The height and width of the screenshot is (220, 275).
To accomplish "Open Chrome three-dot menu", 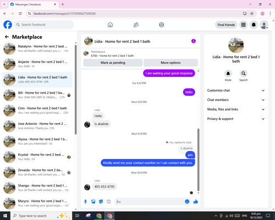I will 270,14.
